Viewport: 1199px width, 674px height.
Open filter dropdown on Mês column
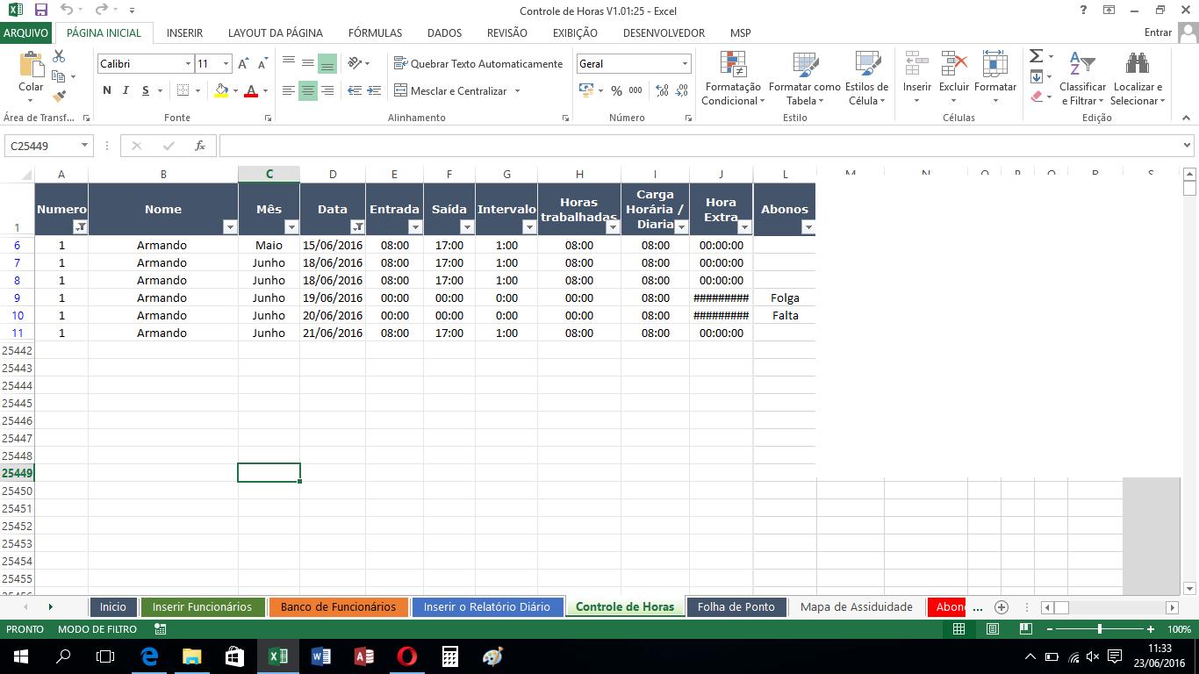292,227
